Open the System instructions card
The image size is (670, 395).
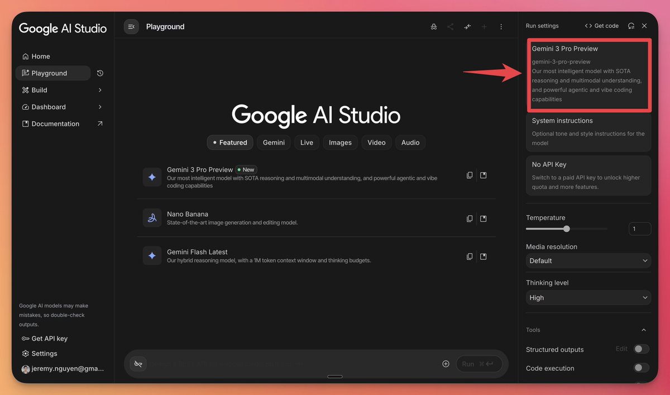(x=588, y=131)
